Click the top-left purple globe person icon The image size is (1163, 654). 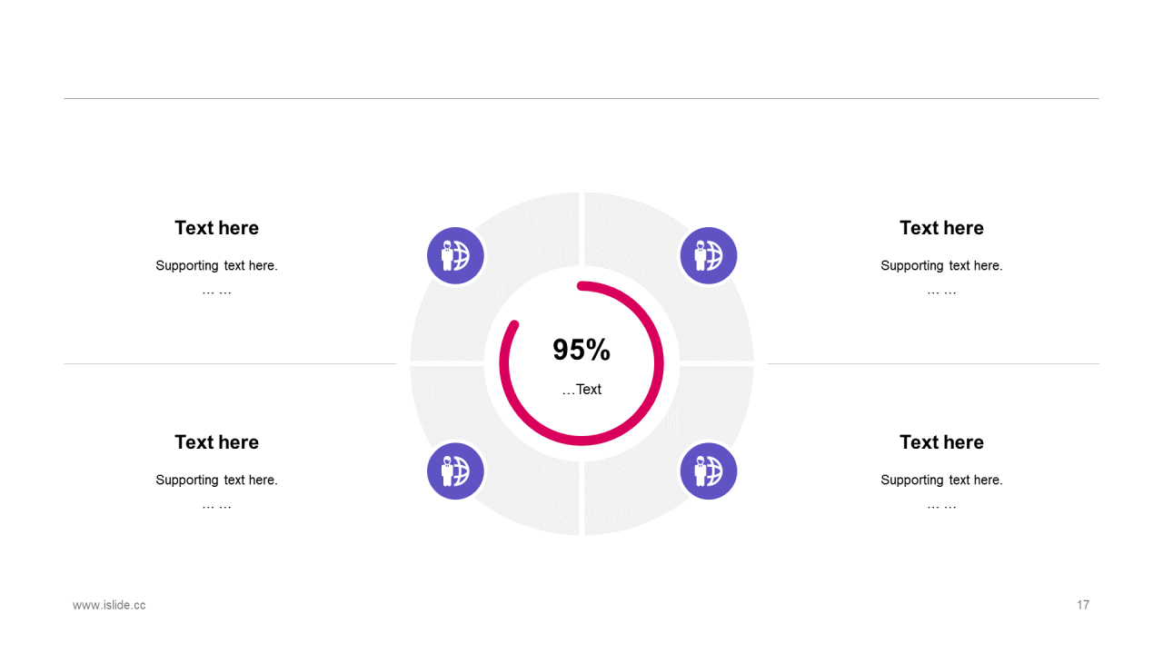coord(455,255)
